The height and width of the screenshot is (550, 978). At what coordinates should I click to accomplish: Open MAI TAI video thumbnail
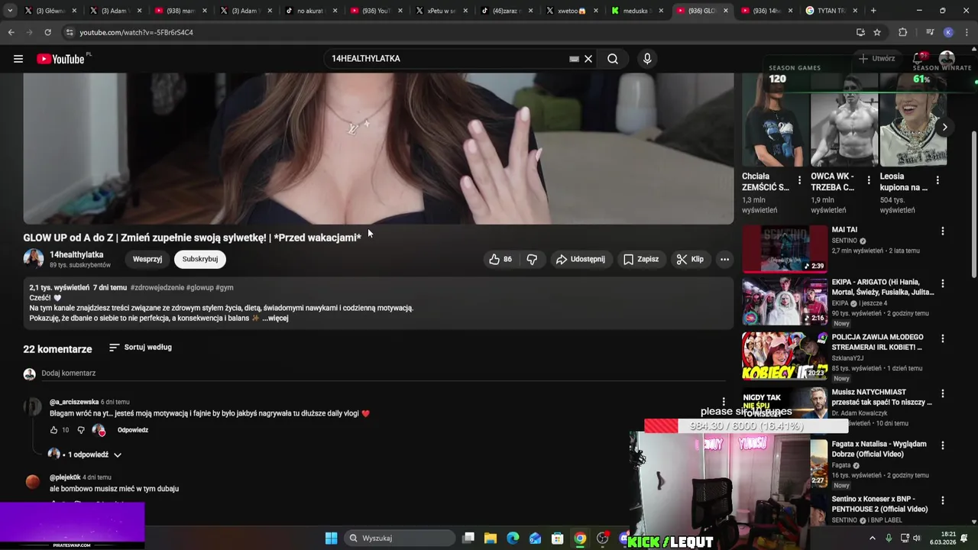785,249
